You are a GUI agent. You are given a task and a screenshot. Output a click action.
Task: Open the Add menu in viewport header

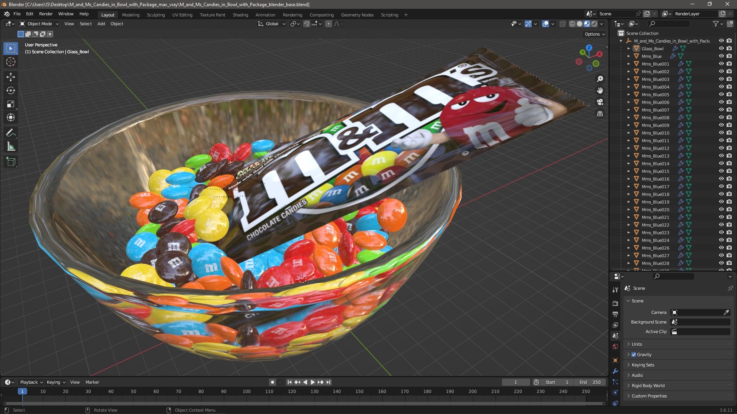[101, 24]
